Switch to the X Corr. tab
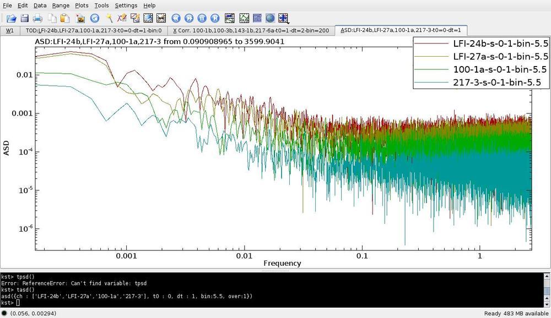Viewport: 551px width, 318px height. click(251, 30)
